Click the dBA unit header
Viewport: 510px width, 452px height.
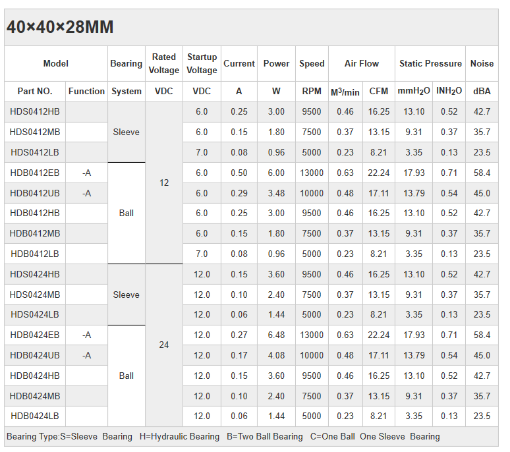coord(482,92)
